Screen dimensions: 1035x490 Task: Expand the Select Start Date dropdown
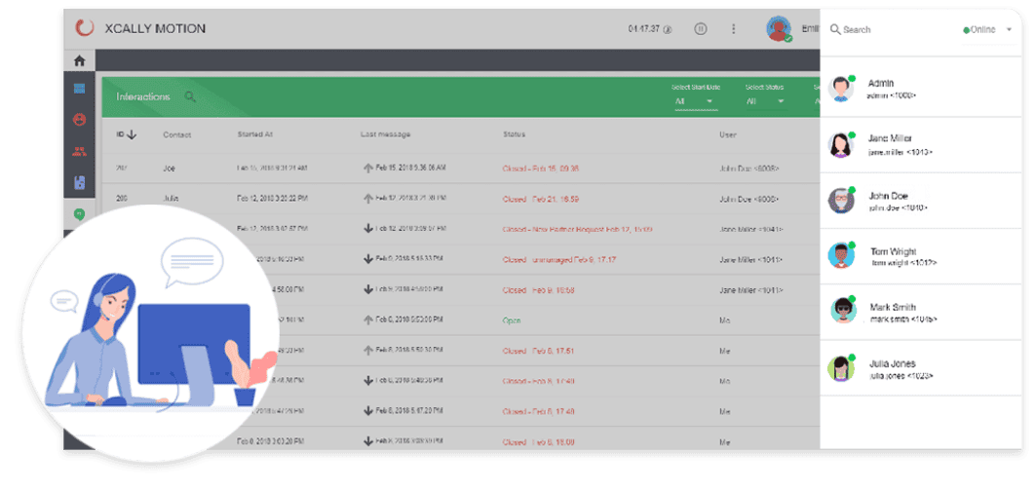tap(696, 101)
